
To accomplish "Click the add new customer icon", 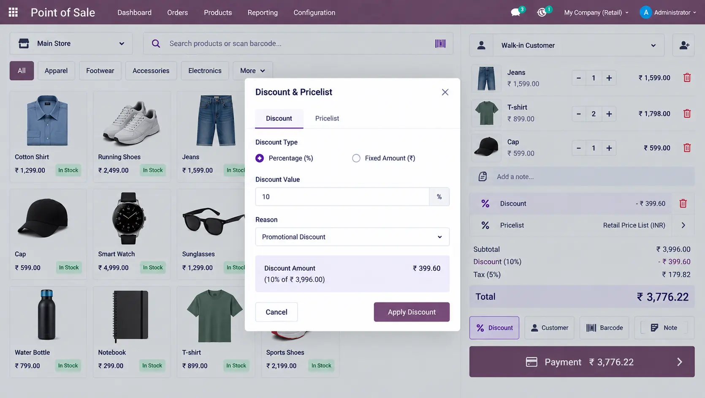I will [x=684, y=45].
